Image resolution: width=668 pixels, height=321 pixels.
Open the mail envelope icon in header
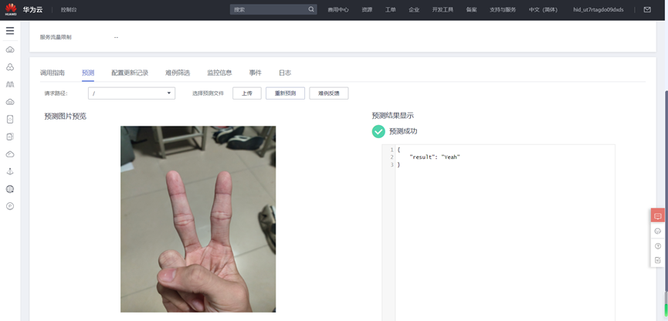point(647,9)
